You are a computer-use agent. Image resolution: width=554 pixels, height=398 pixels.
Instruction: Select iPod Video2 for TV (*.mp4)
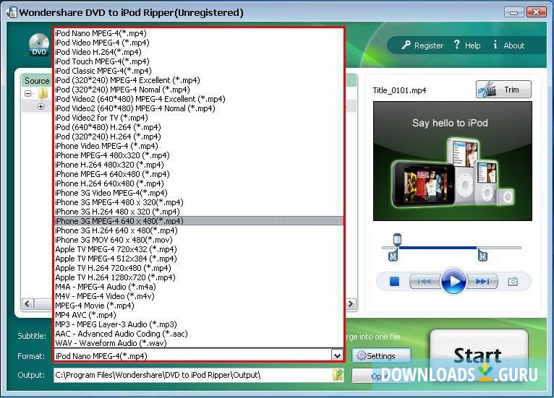pos(199,118)
